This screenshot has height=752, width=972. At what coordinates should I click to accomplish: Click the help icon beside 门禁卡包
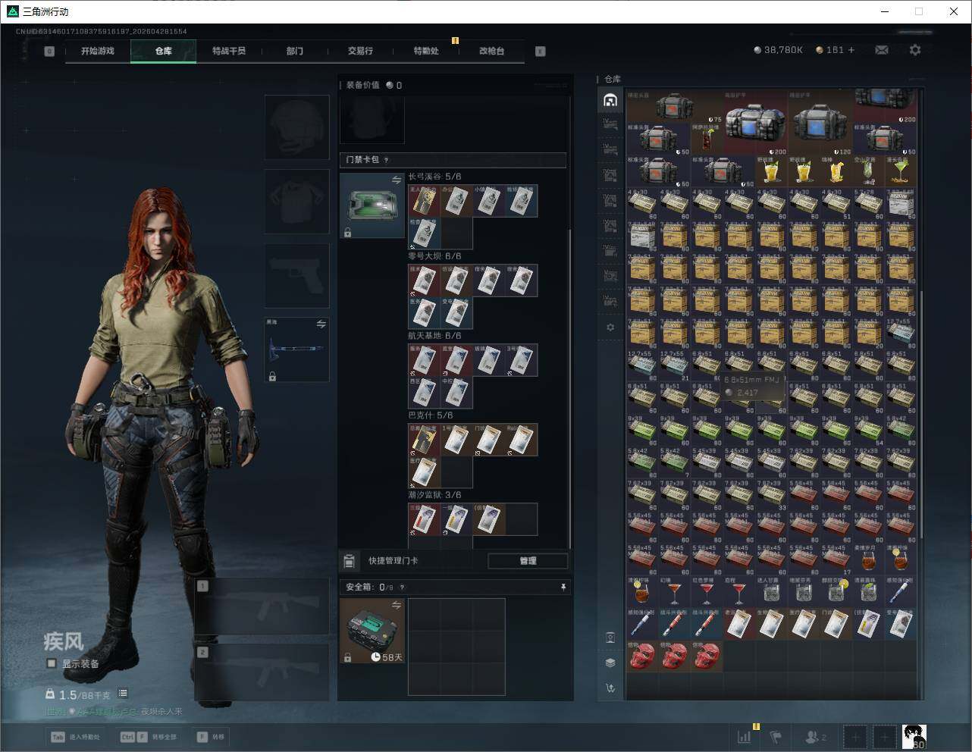pyautogui.click(x=387, y=160)
